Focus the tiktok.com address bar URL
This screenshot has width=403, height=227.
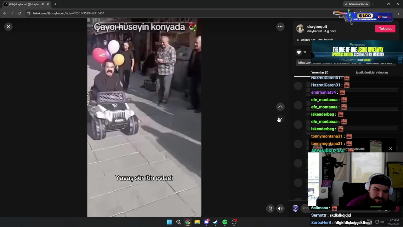tap(68, 13)
